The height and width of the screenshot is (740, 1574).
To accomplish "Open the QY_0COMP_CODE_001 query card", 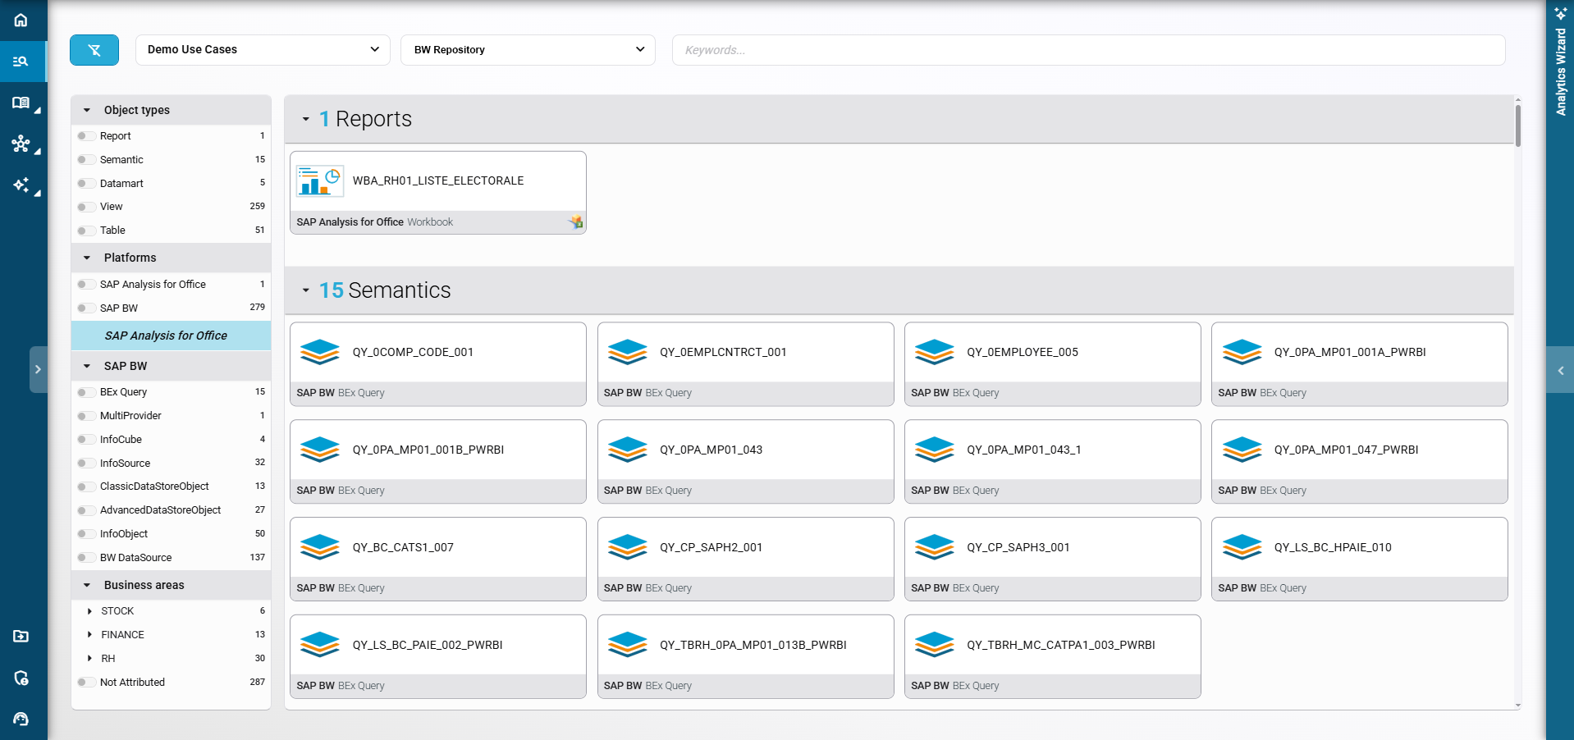I will pyautogui.click(x=437, y=353).
